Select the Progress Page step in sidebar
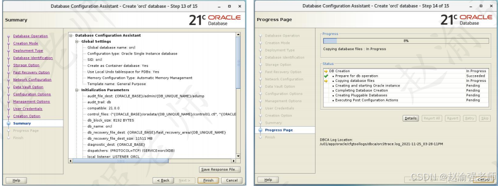This screenshot has width=498, height=186. coord(279,130)
